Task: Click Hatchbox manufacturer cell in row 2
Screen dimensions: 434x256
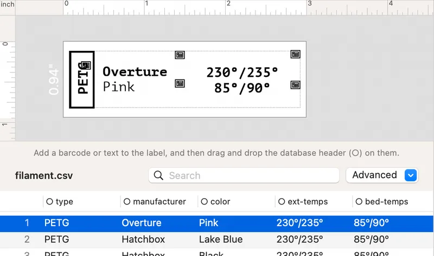Action: (143, 239)
